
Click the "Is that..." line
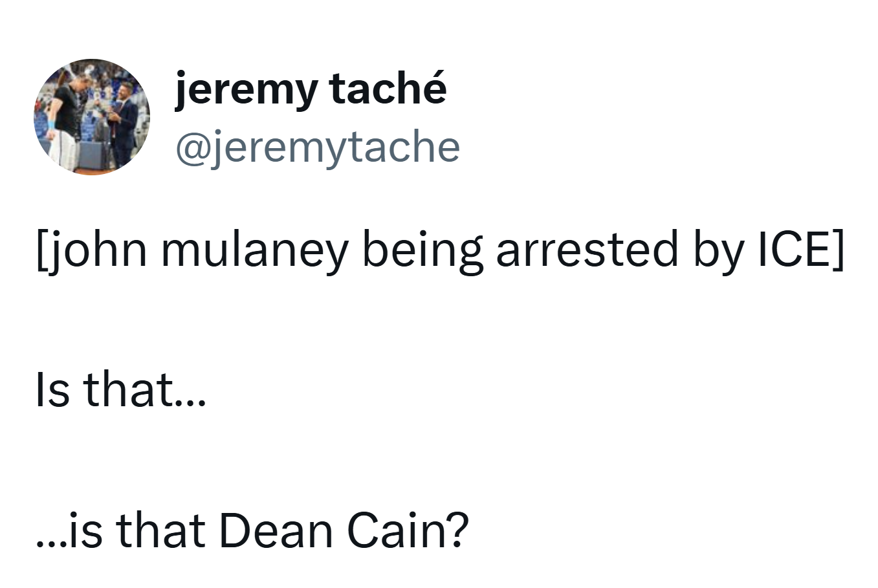[121, 391]
